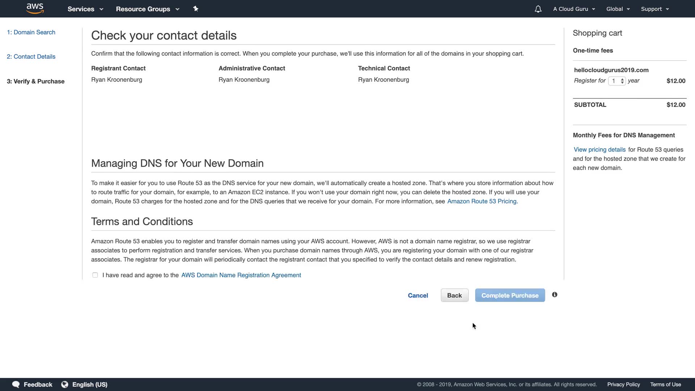Click the globe language icon

65,384
